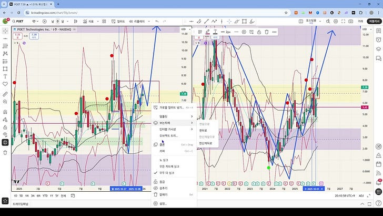The height and width of the screenshot is (216, 383).
Task: Open the heart icons tool in left sidebar
Action: [x=5, y=84]
